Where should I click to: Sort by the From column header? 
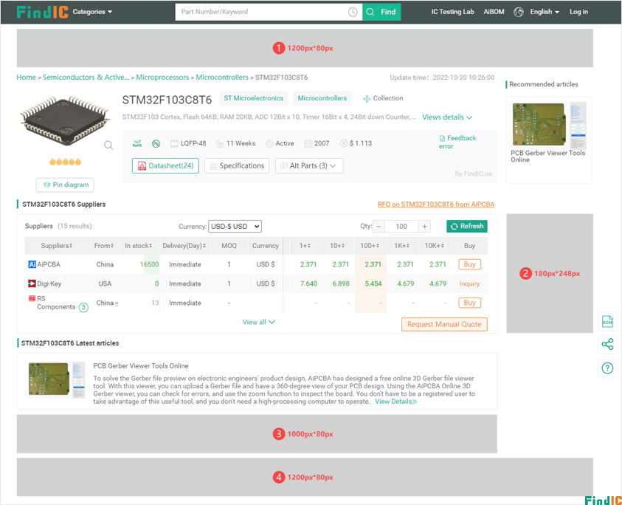104,246
